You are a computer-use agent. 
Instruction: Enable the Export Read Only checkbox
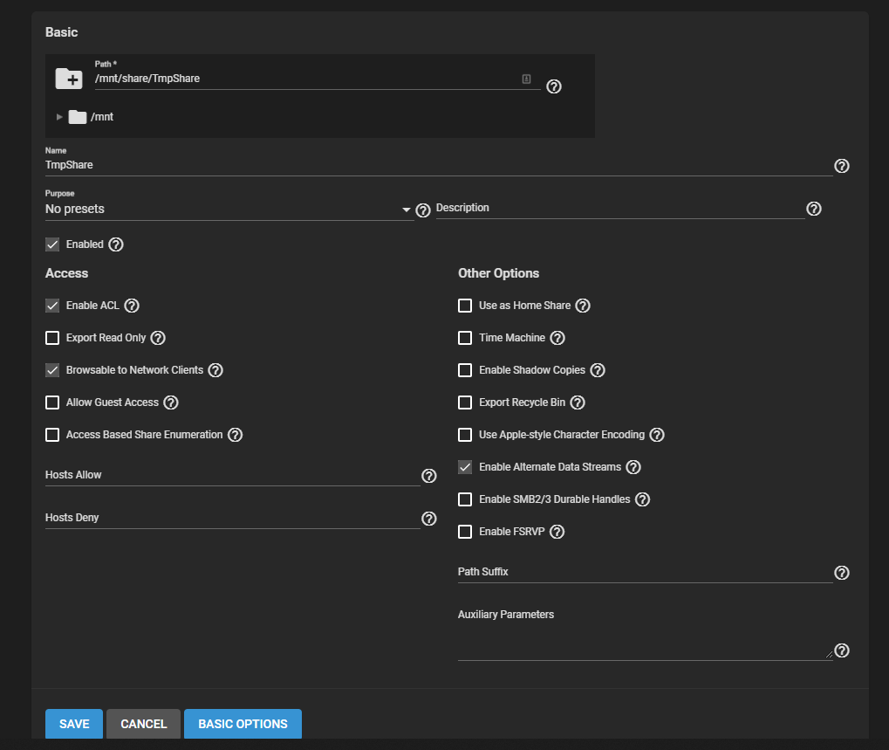[x=52, y=338]
